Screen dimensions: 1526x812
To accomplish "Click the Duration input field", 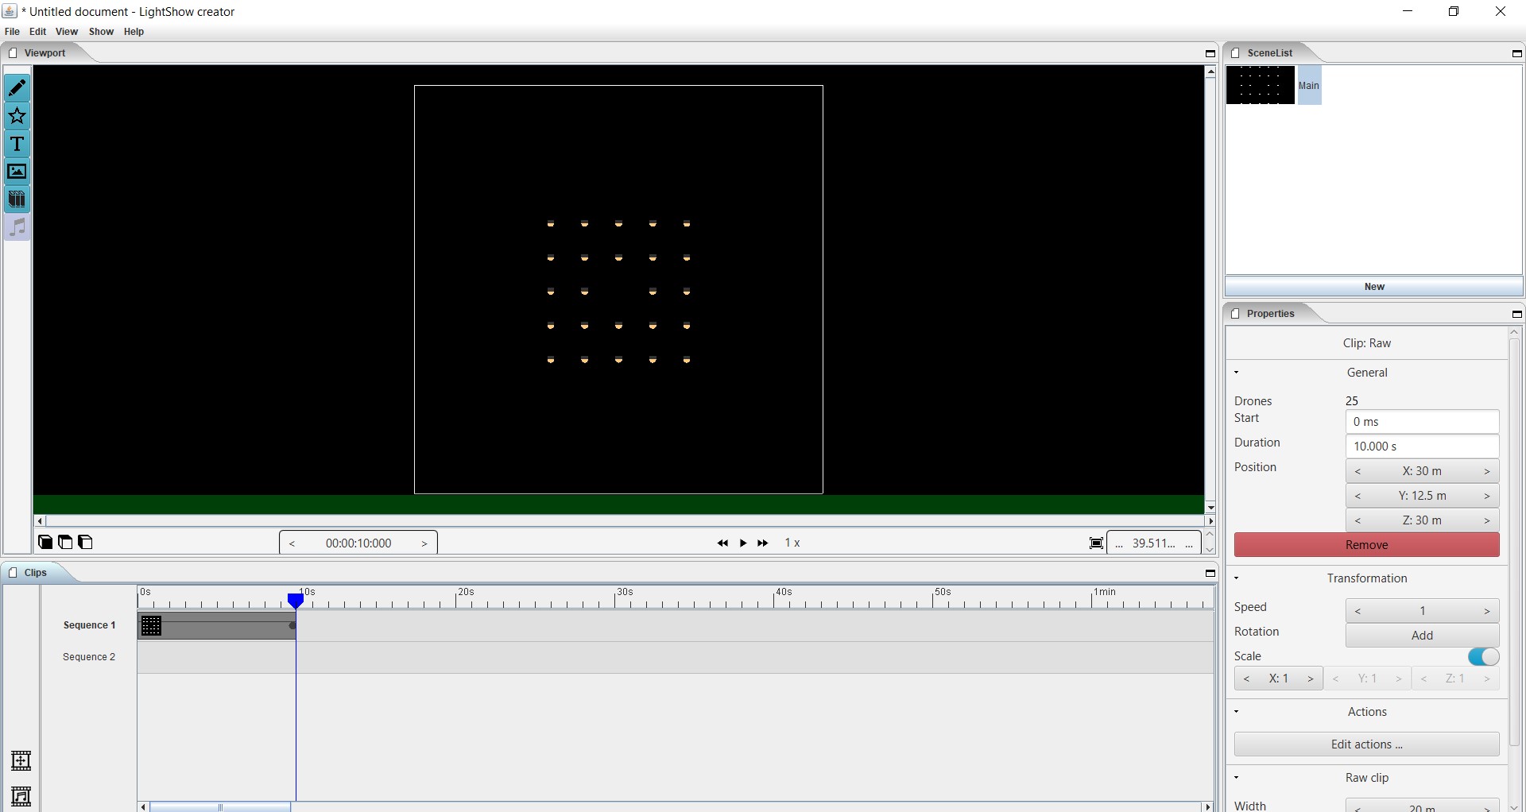I will [x=1422, y=447].
